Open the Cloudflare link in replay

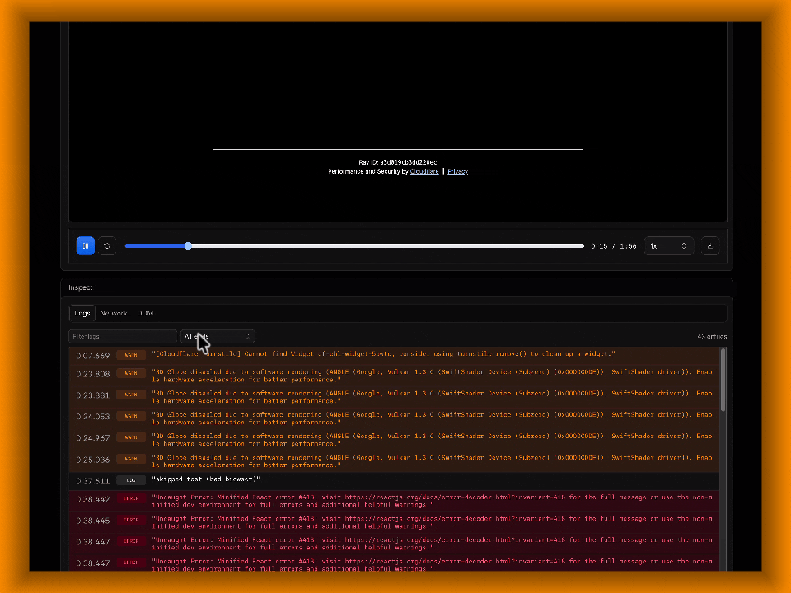tap(424, 172)
